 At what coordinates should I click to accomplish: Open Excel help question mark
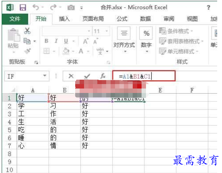[x=208, y=8]
